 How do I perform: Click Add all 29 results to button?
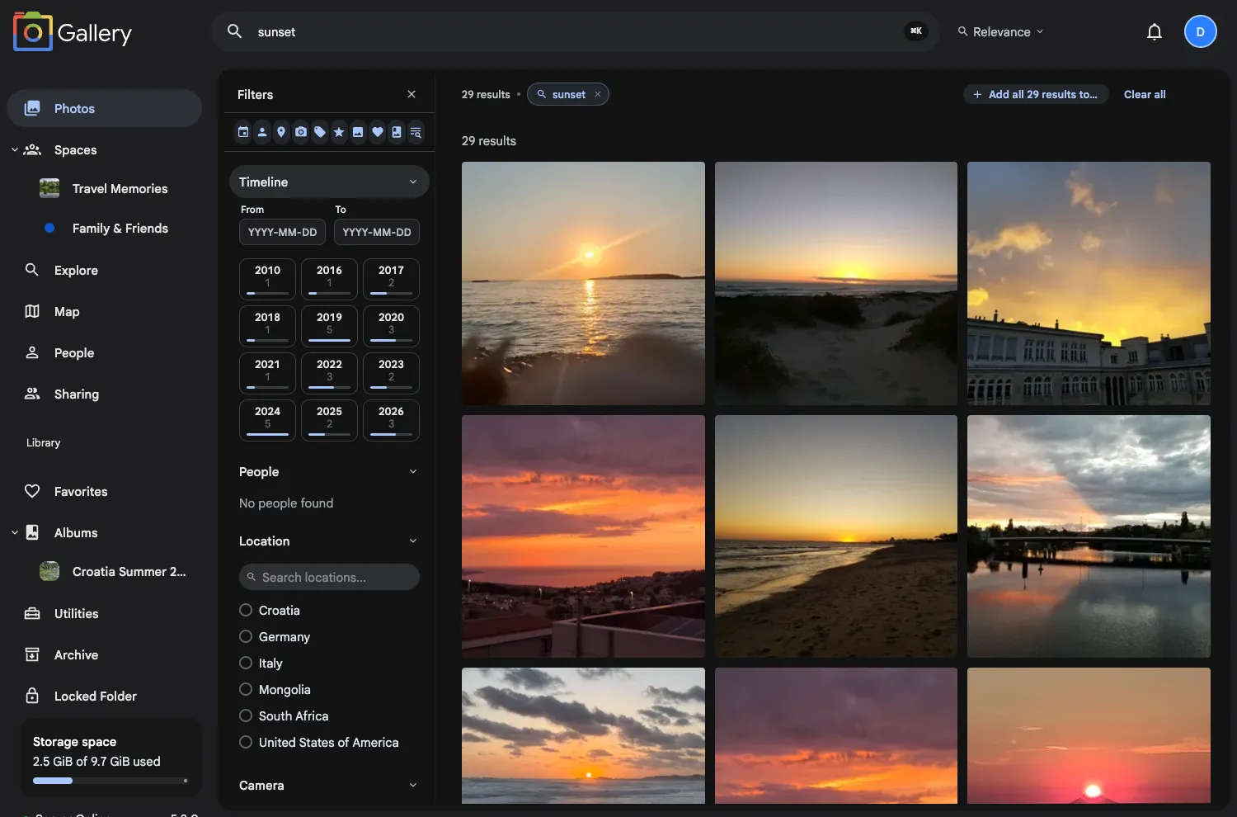coord(1036,94)
